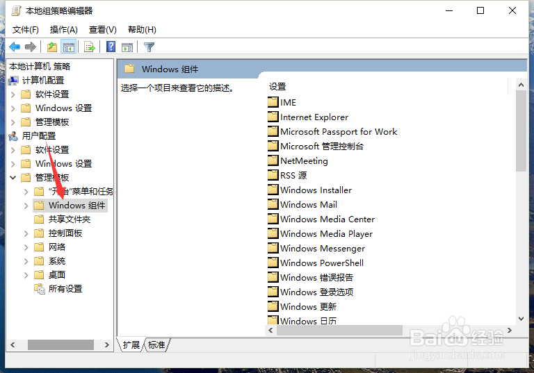This screenshot has height=373, width=534.
Task: Select 桌面 folder in the tree
Action: 57,274
